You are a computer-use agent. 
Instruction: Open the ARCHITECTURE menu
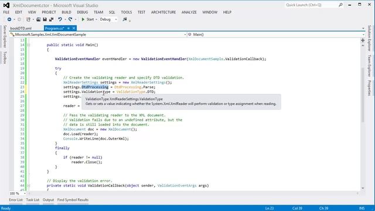pyautogui.click(x=163, y=12)
